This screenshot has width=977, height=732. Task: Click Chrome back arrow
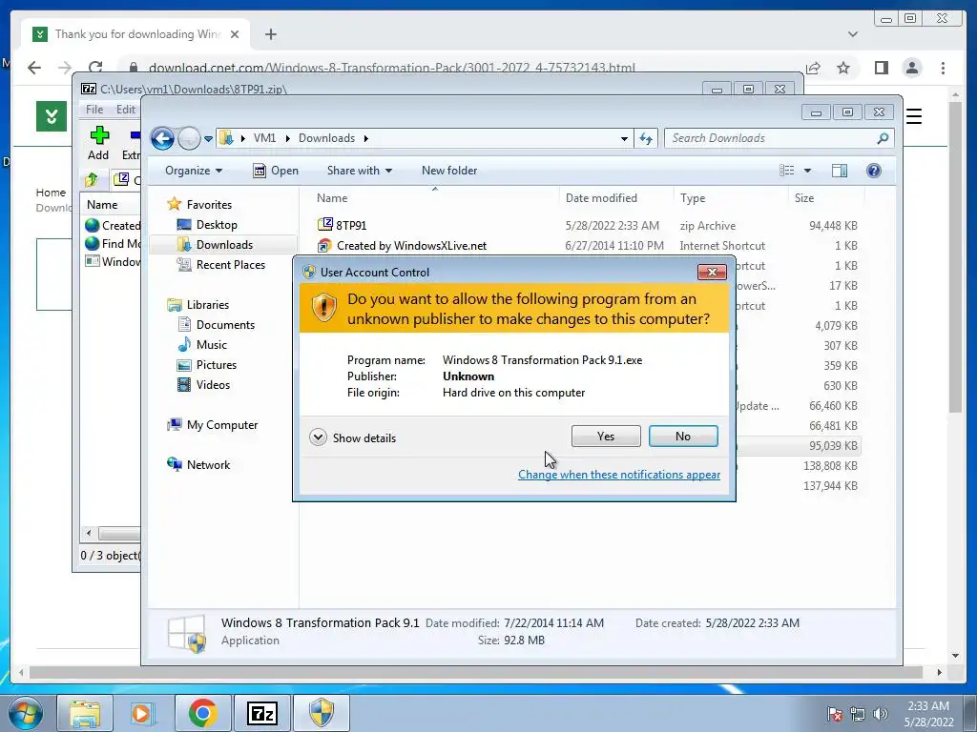coord(34,68)
